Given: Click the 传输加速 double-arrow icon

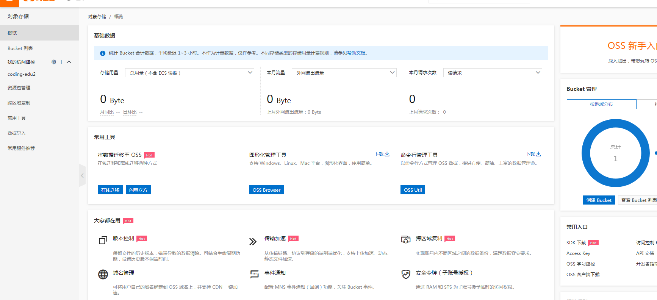Looking at the screenshot, I should click(x=253, y=241).
